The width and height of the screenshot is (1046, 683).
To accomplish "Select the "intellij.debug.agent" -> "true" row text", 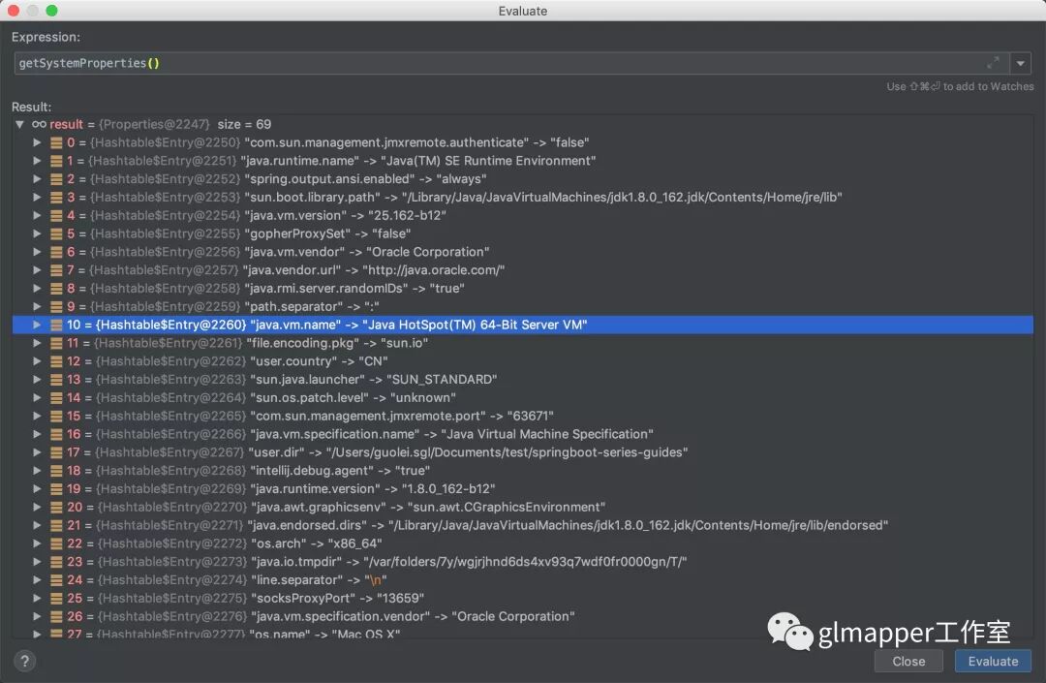I will pyautogui.click(x=340, y=471).
